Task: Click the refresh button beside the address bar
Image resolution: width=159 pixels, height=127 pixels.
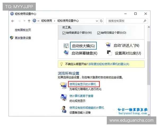Action: [x=101, y=21]
